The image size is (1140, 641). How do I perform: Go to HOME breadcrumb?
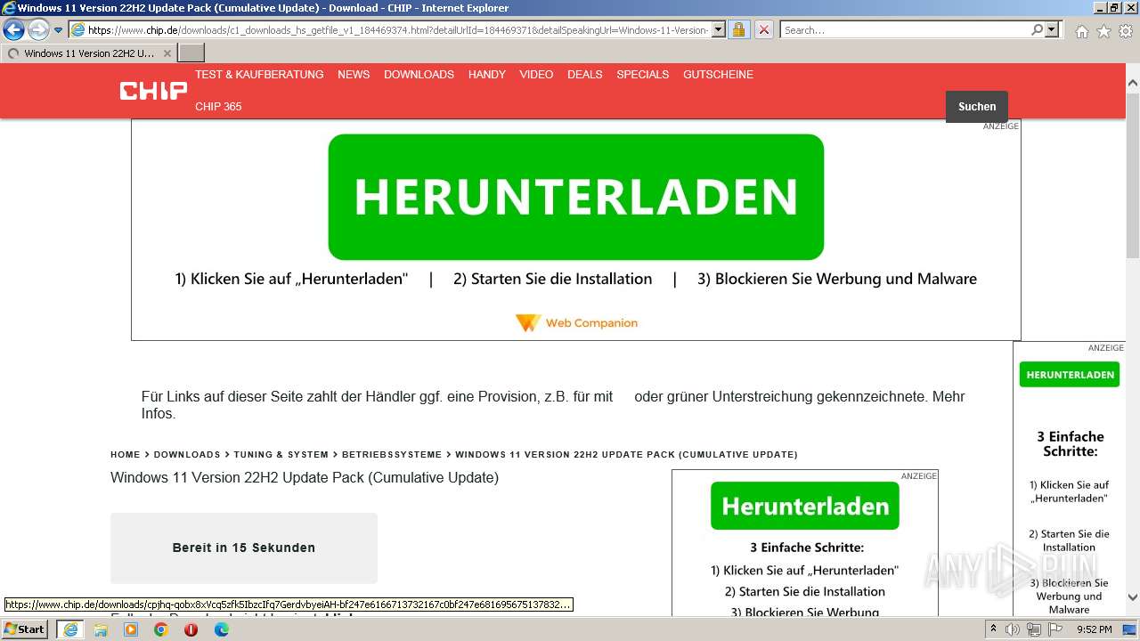point(126,455)
